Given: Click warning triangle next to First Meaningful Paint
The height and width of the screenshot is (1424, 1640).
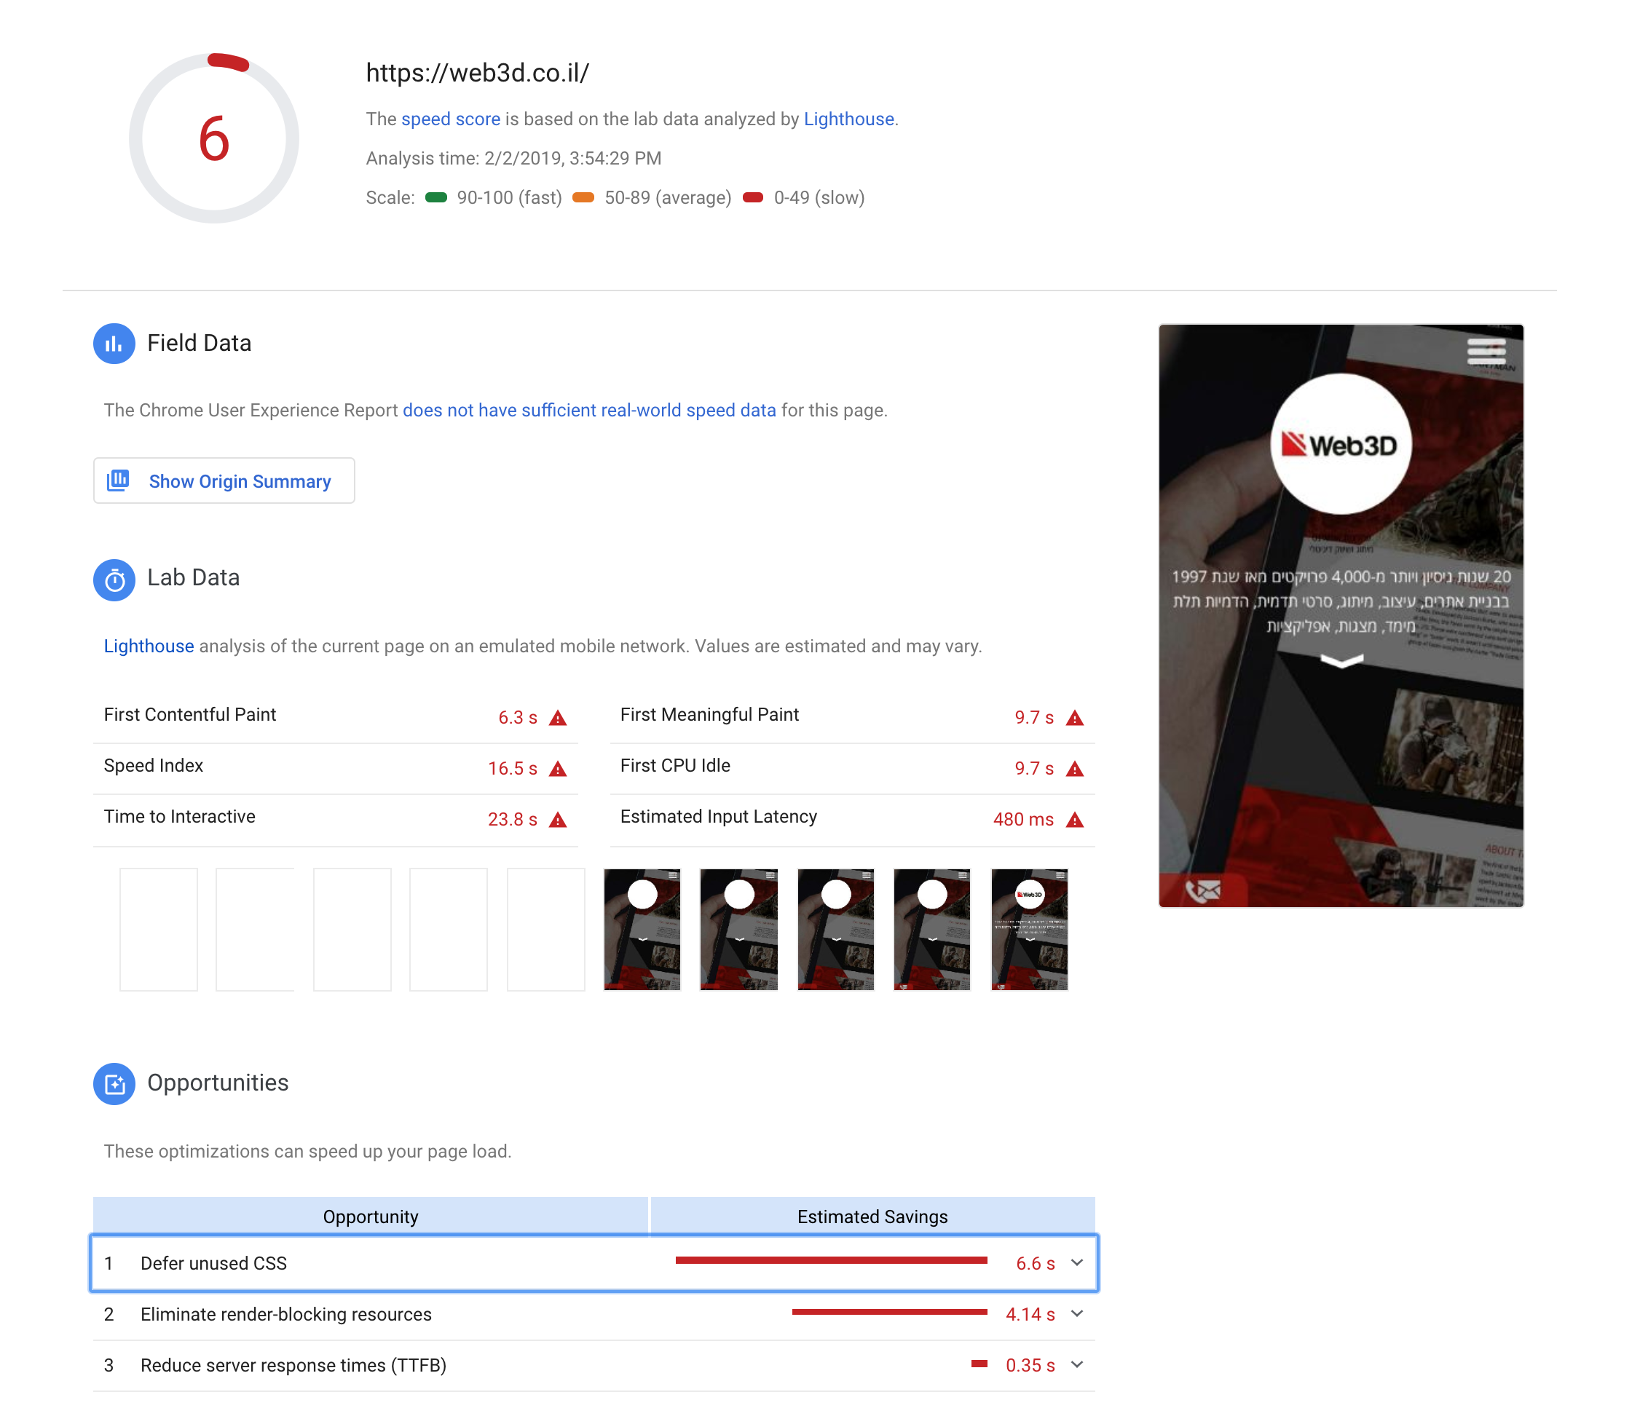Looking at the screenshot, I should pyautogui.click(x=1075, y=719).
